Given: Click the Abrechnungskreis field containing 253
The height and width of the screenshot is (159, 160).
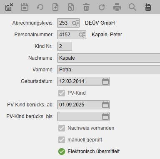Looking at the screenshot, I should point(68,23).
